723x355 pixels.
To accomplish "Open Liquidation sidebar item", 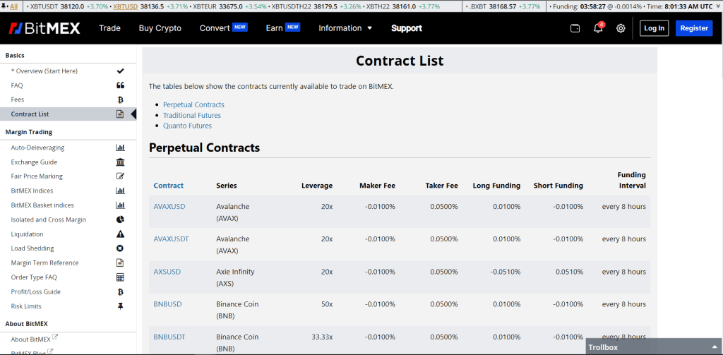I will tap(28, 234).
